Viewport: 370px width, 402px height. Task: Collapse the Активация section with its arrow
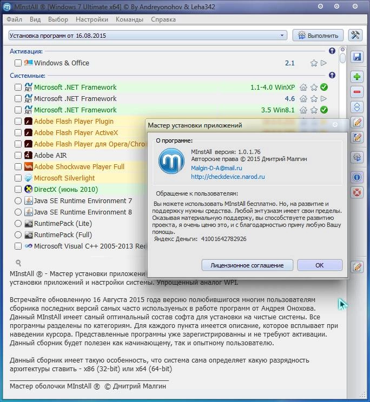point(332,51)
